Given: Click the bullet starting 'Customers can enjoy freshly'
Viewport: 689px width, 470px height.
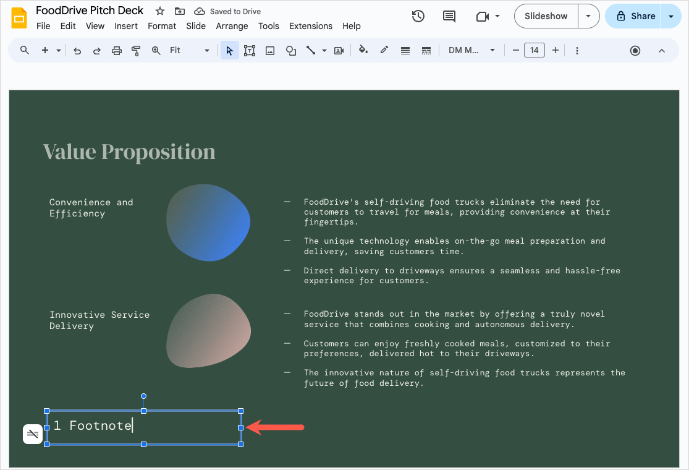Looking at the screenshot, I should pyautogui.click(x=457, y=349).
